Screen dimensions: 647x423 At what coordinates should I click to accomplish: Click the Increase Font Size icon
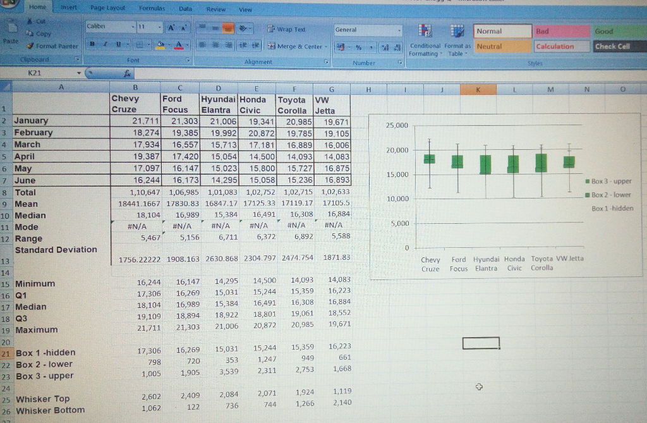(171, 28)
